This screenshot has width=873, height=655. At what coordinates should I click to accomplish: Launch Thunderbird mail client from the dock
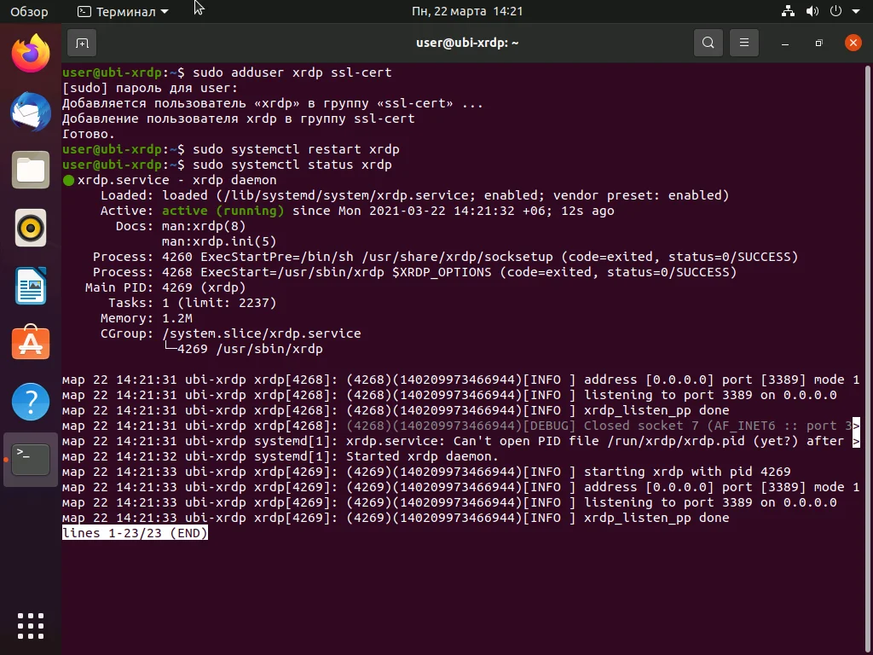[x=31, y=111]
